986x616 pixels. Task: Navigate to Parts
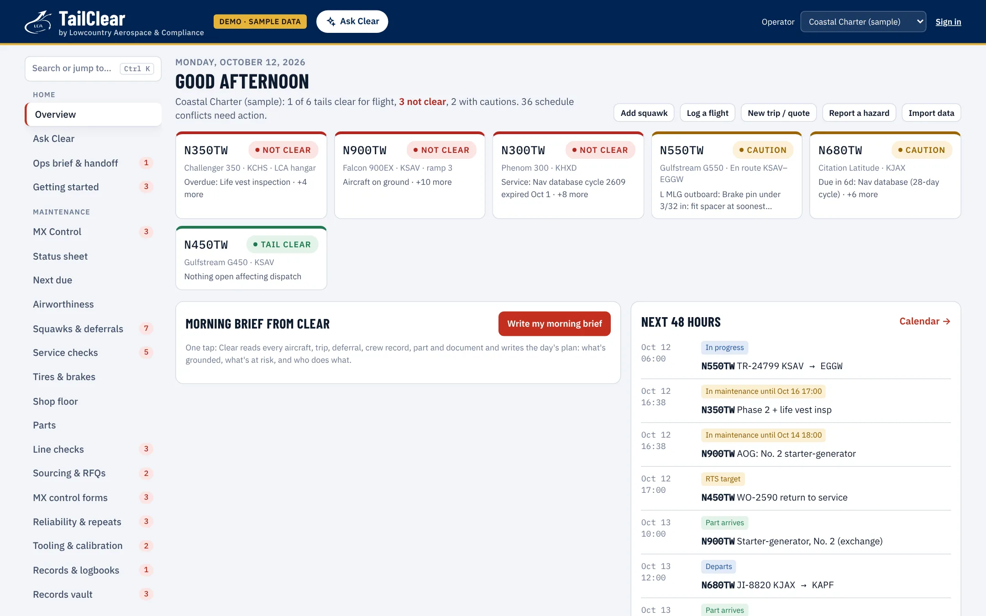pyautogui.click(x=93, y=425)
